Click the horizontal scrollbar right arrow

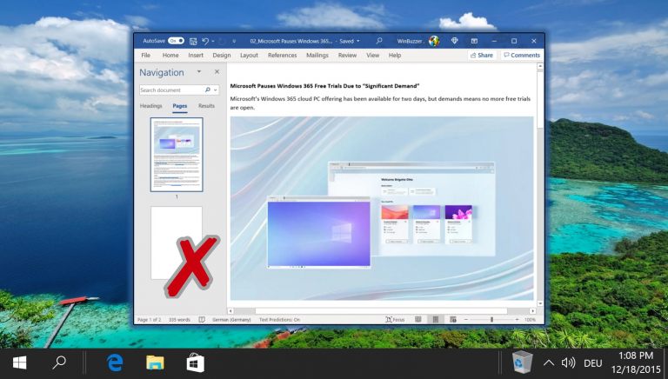tap(532, 311)
